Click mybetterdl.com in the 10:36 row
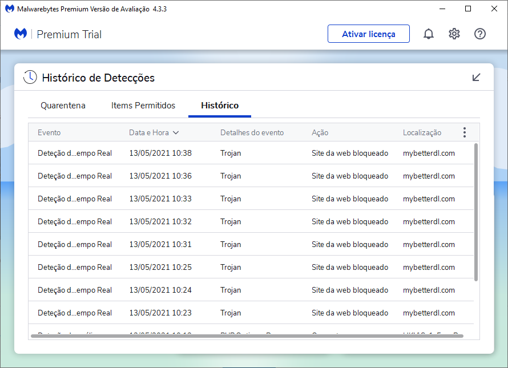The width and height of the screenshot is (508, 368). 429,176
